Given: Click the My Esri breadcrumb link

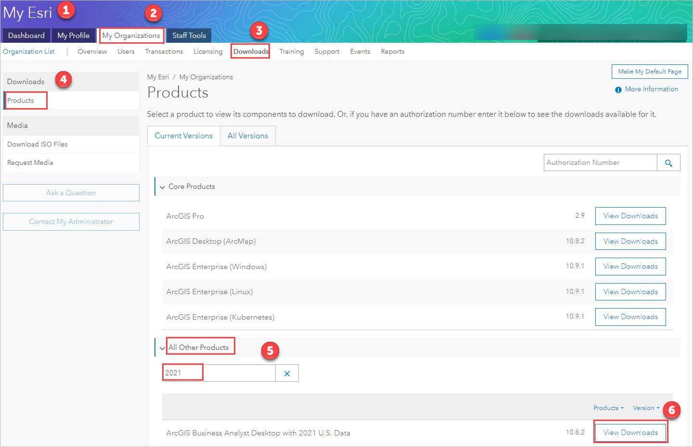Looking at the screenshot, I should point(158,77).
